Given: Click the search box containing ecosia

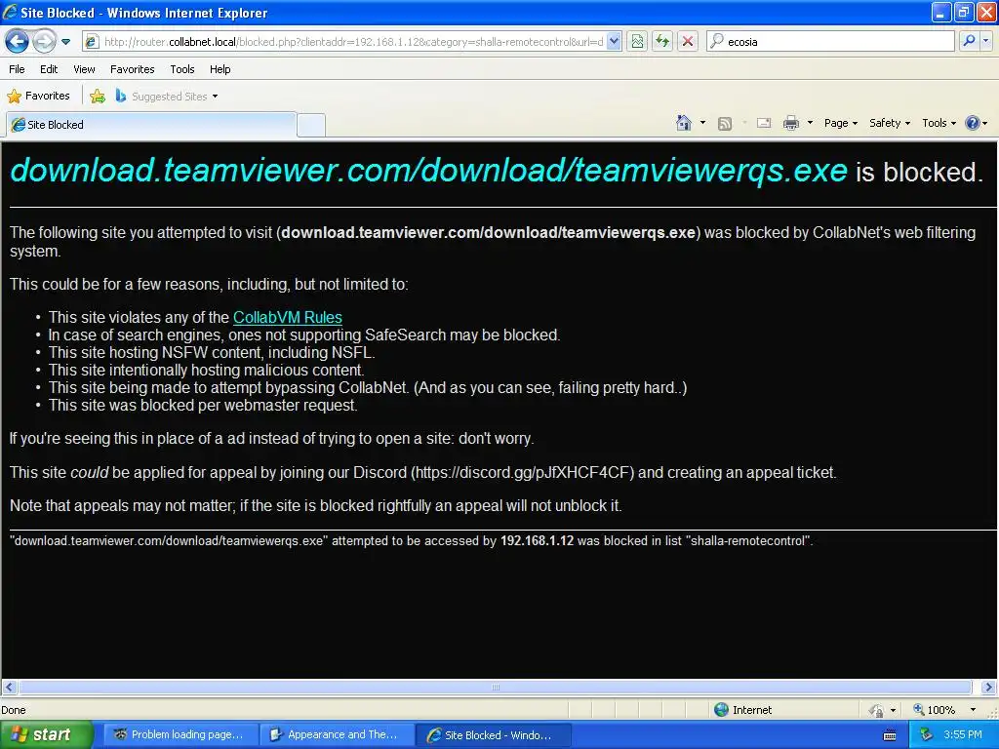Looking at the screenshot, I should click(x=831, y=42).
